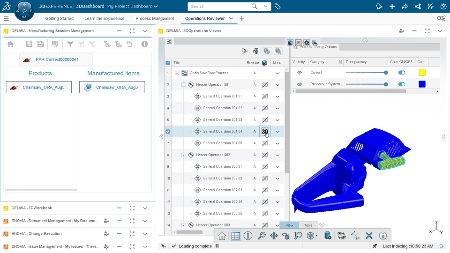The width and height of the screenshot is (450, 253).
Task: Click the information icon in the viewer toolbar
Action: click(x=383, y=236)
